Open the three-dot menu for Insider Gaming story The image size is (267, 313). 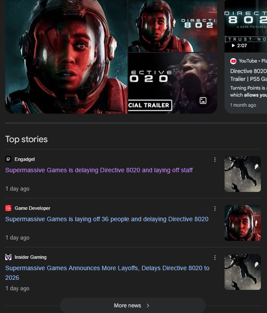point(215,257)
